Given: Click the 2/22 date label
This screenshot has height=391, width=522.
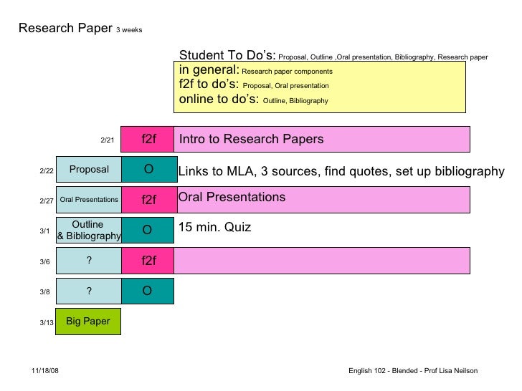Looking at the screenshot, I should [47, 171].
